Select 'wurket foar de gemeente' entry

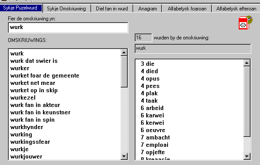pos(45,76)
